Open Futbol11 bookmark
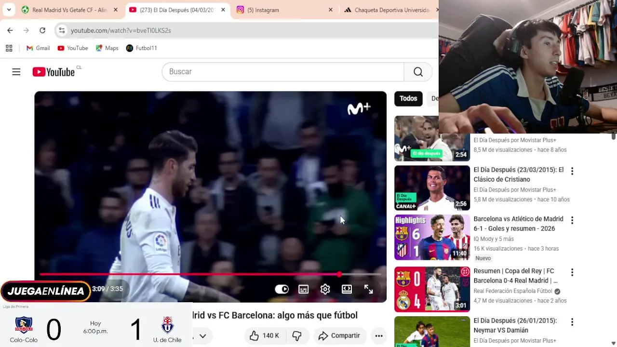 pyautogui.click(x=142, y=48)
